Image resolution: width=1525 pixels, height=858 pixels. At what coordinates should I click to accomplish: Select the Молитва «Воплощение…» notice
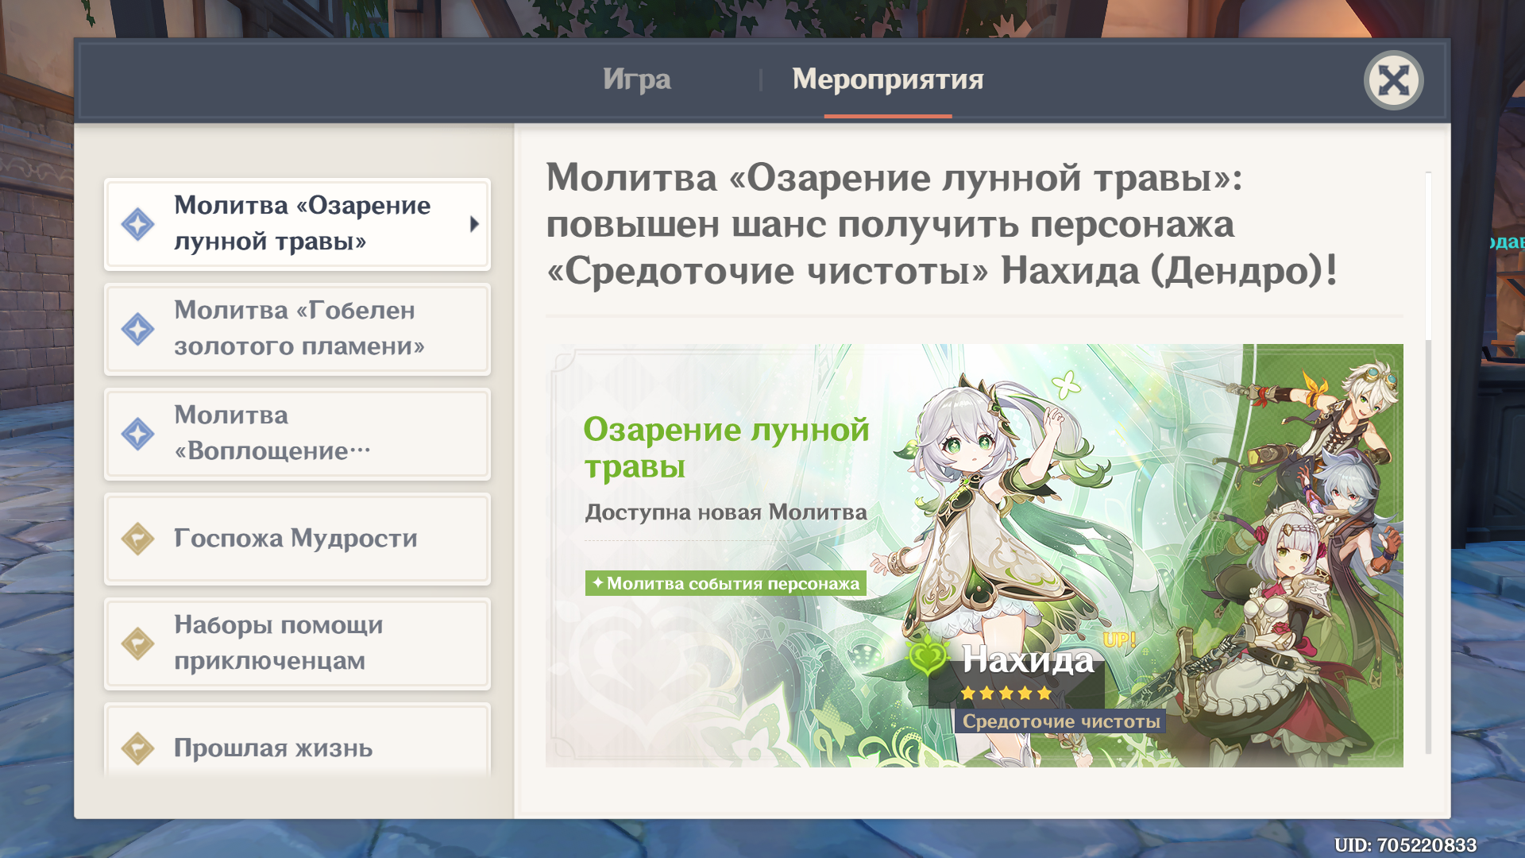click(x=297, y=434)
